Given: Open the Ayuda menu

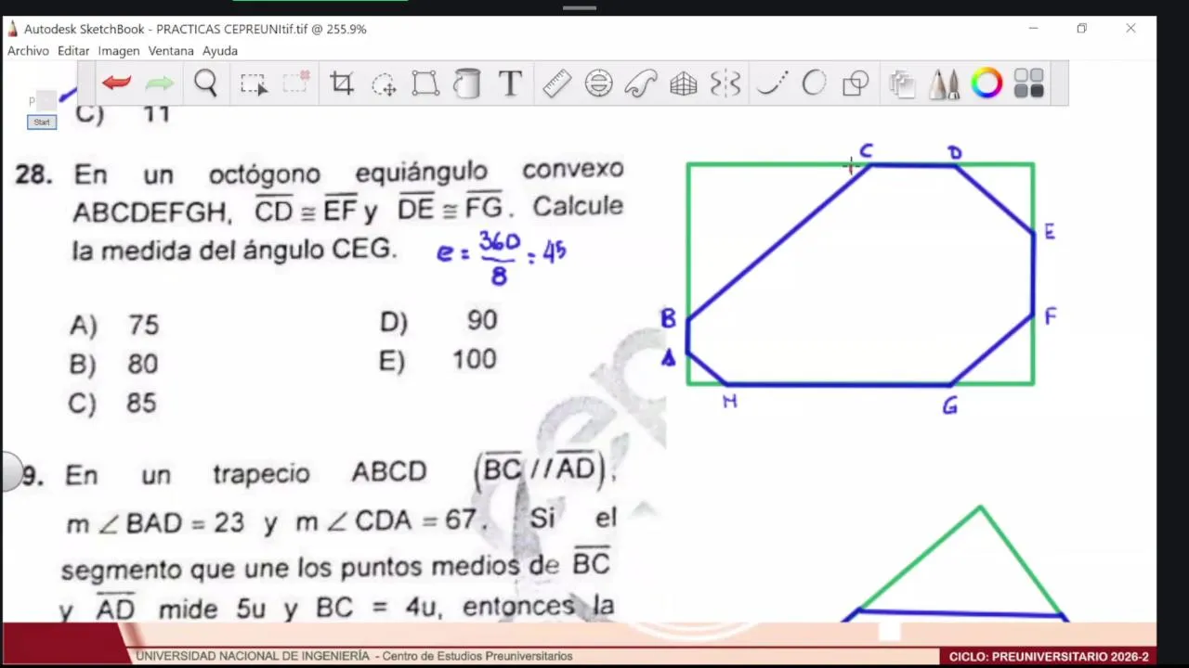Looking at the screenshot, I should pos(220,51).
